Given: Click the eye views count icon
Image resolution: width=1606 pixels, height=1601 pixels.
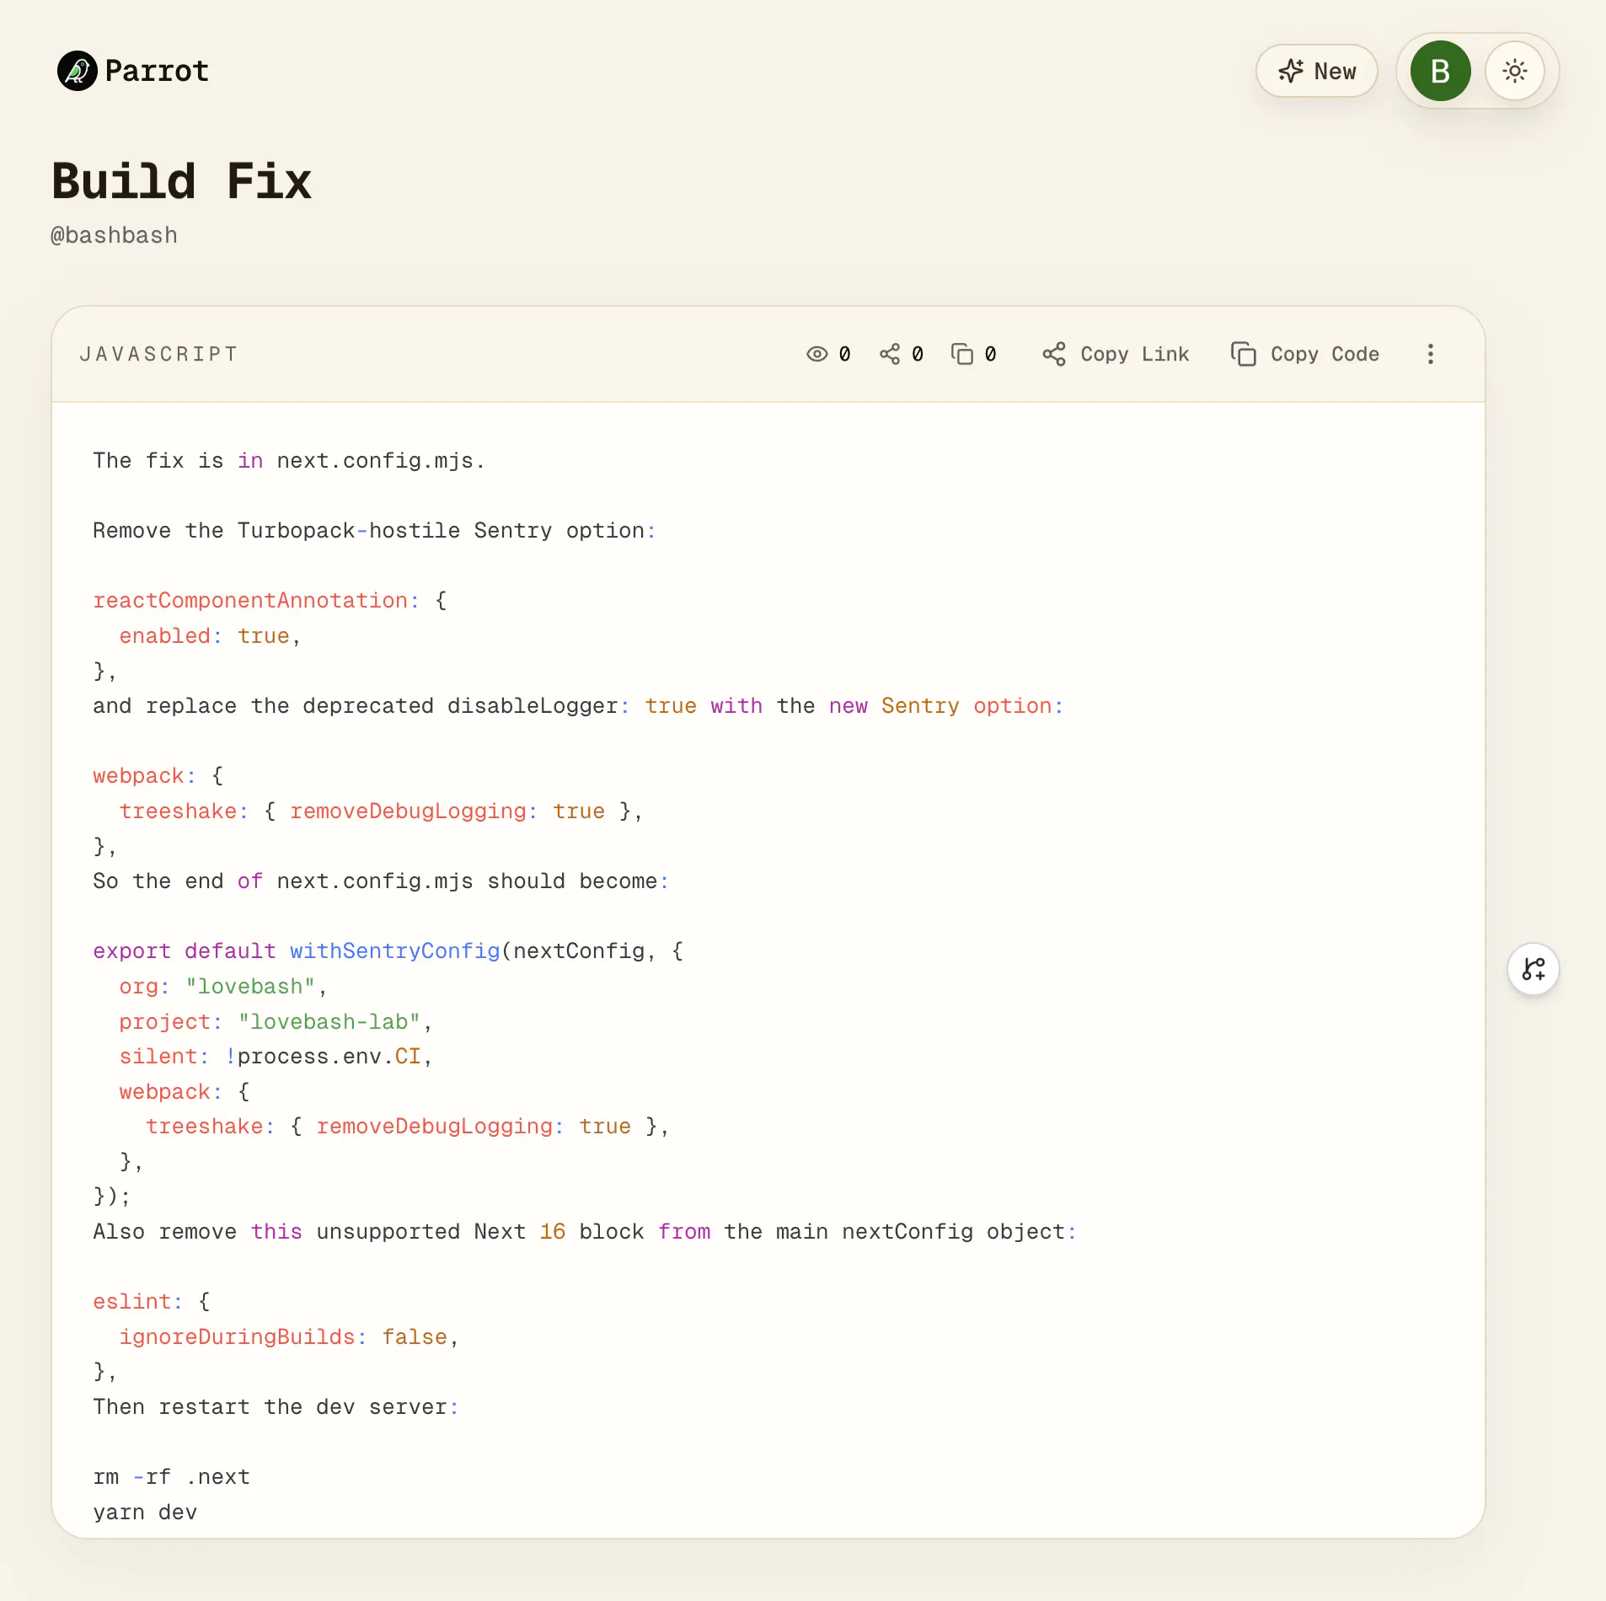Looking at the screenshot, I should click(x=816, y=354).
